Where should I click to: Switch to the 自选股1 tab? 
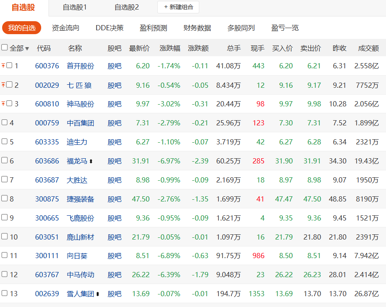pyautogui.click(x=75, y=7)
